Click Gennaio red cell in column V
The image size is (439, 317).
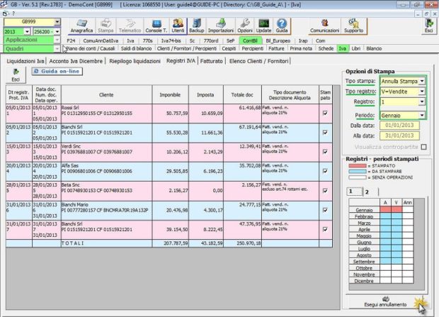397,209
